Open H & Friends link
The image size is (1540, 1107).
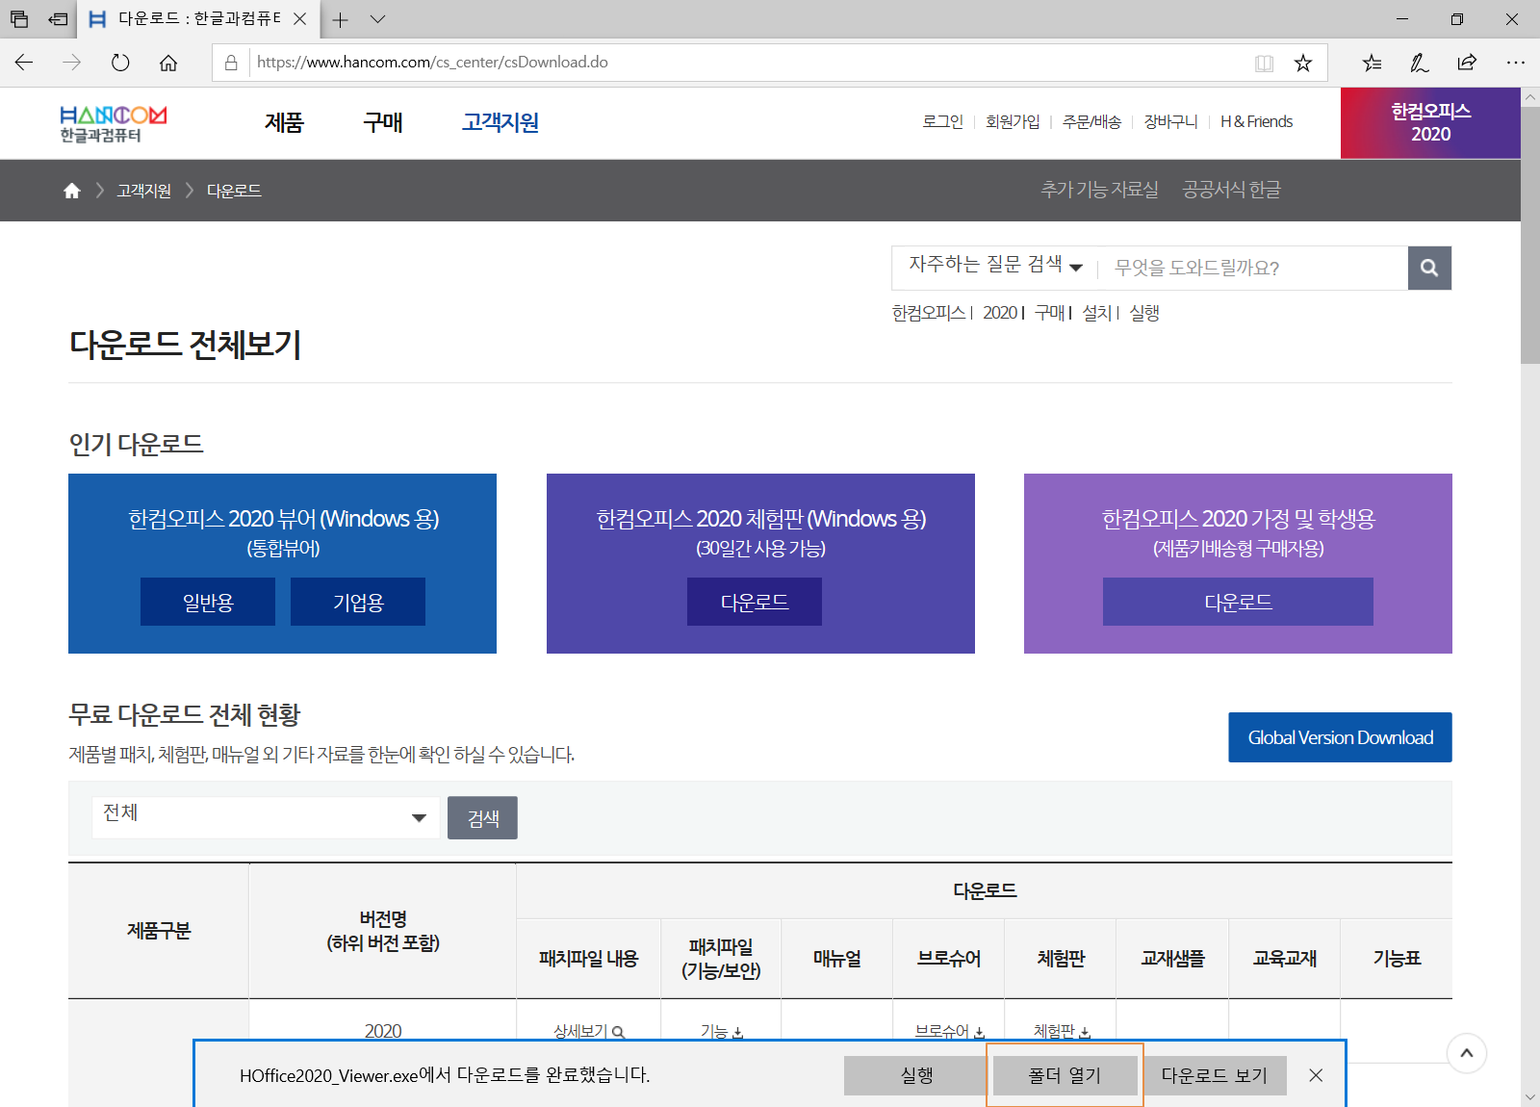point(1256,121)
